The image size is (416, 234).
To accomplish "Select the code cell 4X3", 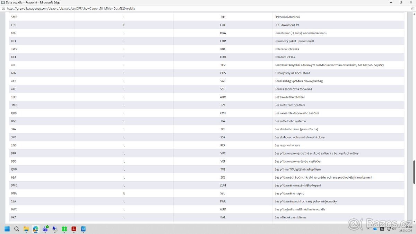I will [x=14, y=81].
